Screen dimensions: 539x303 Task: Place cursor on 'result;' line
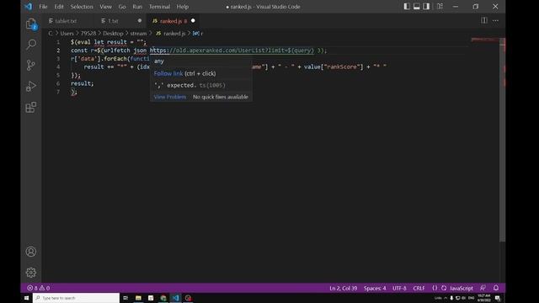pyautogui.click(x=83, y=83)
